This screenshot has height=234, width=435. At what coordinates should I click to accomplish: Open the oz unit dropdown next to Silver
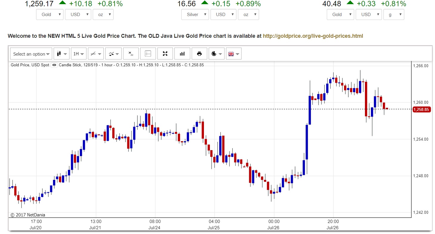[x=248, y=14]
